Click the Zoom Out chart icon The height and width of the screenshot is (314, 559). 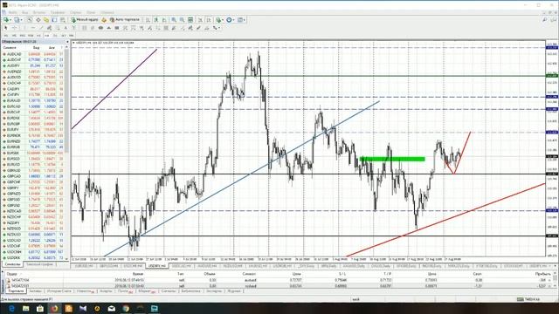click(182, 19)
